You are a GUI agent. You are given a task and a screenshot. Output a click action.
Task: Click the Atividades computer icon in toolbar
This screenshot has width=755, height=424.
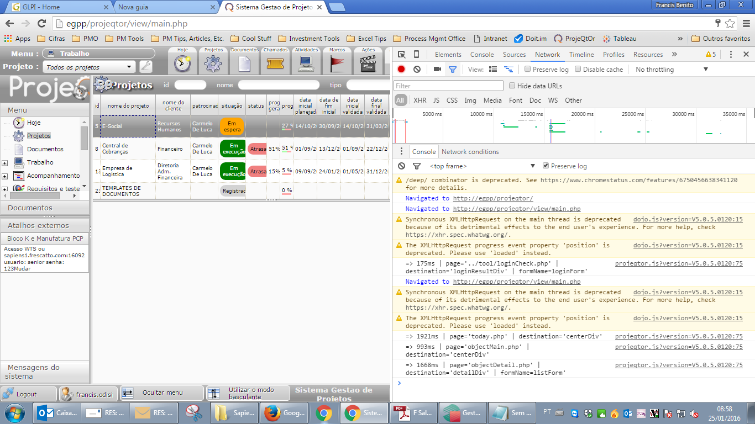coord(306,63)
